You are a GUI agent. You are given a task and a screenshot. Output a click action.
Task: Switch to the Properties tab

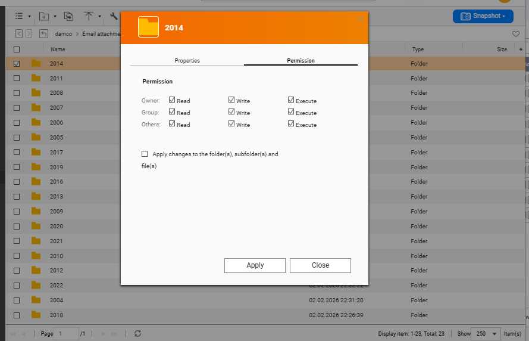[x=187, y=60]
